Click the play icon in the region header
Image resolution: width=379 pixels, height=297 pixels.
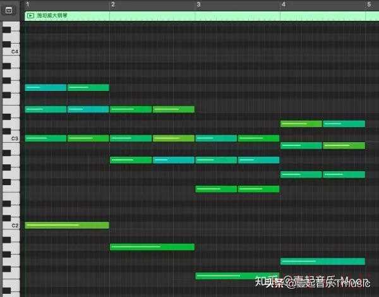point(30,15)
